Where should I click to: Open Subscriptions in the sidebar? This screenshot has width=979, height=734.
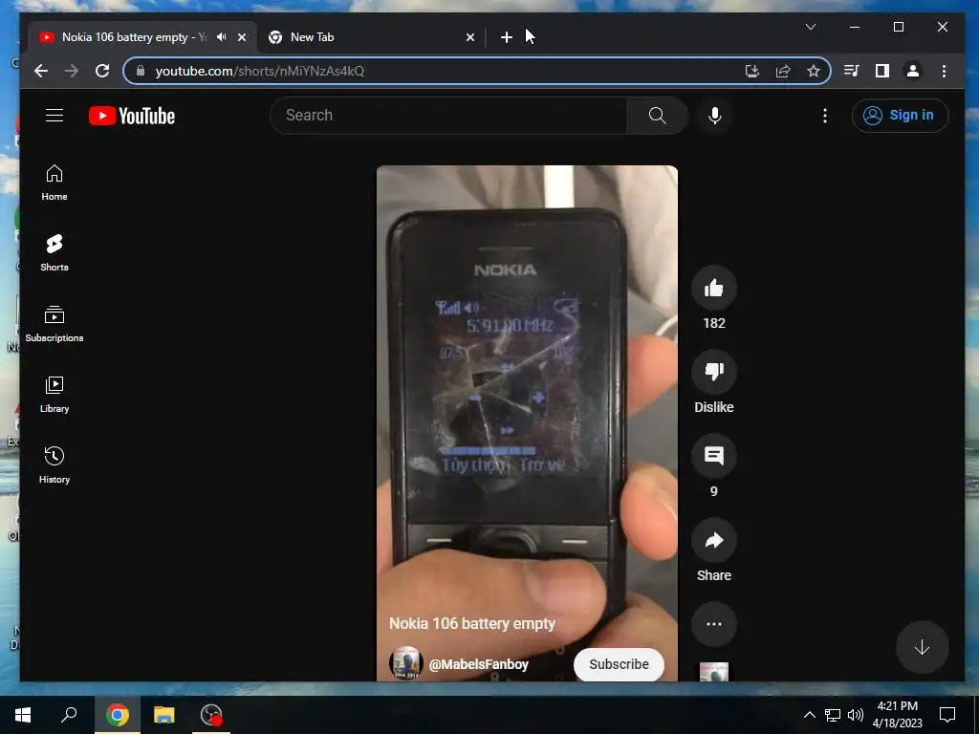[x=54, y=324]
